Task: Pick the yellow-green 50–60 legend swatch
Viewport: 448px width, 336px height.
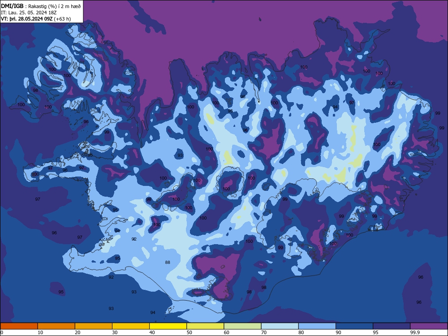Action: [205, 326]
